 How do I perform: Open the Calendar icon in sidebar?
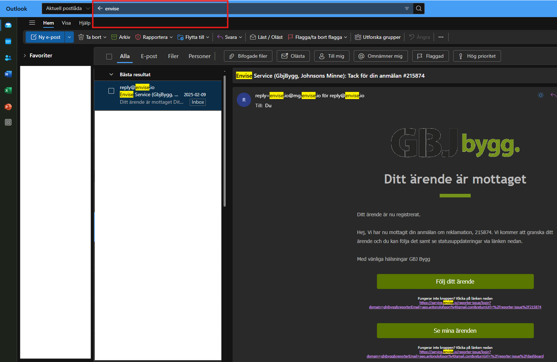pyautogui.click(x=8, y=42)
